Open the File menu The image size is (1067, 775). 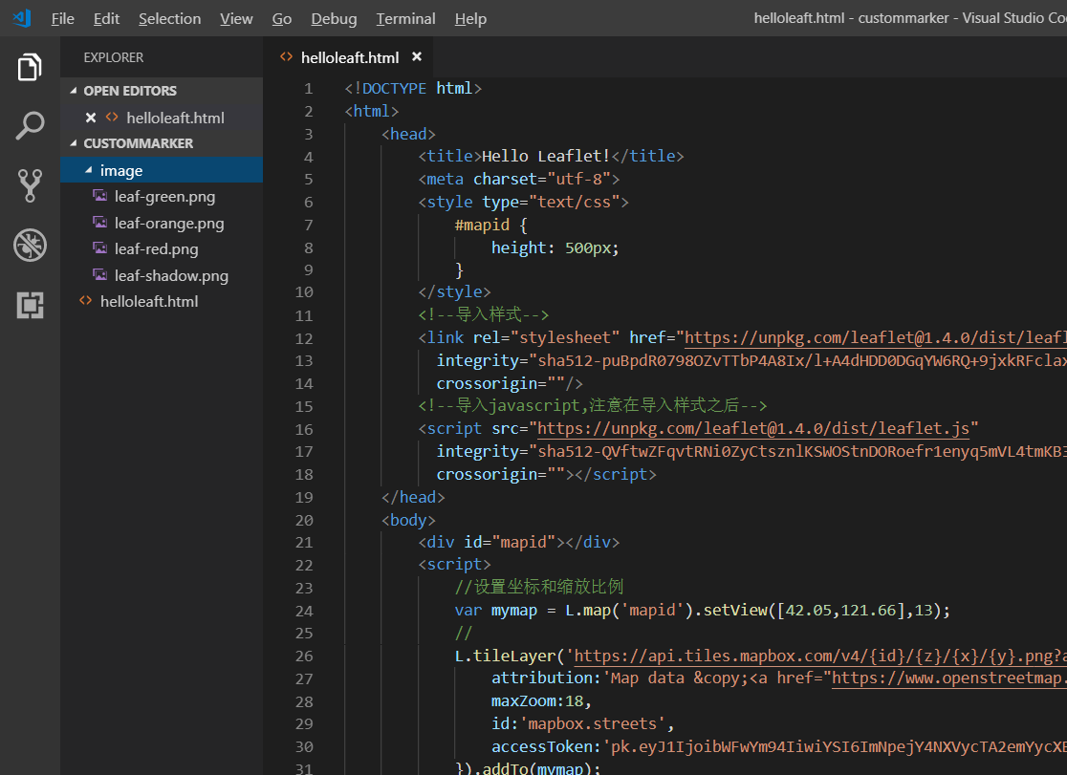62,18
